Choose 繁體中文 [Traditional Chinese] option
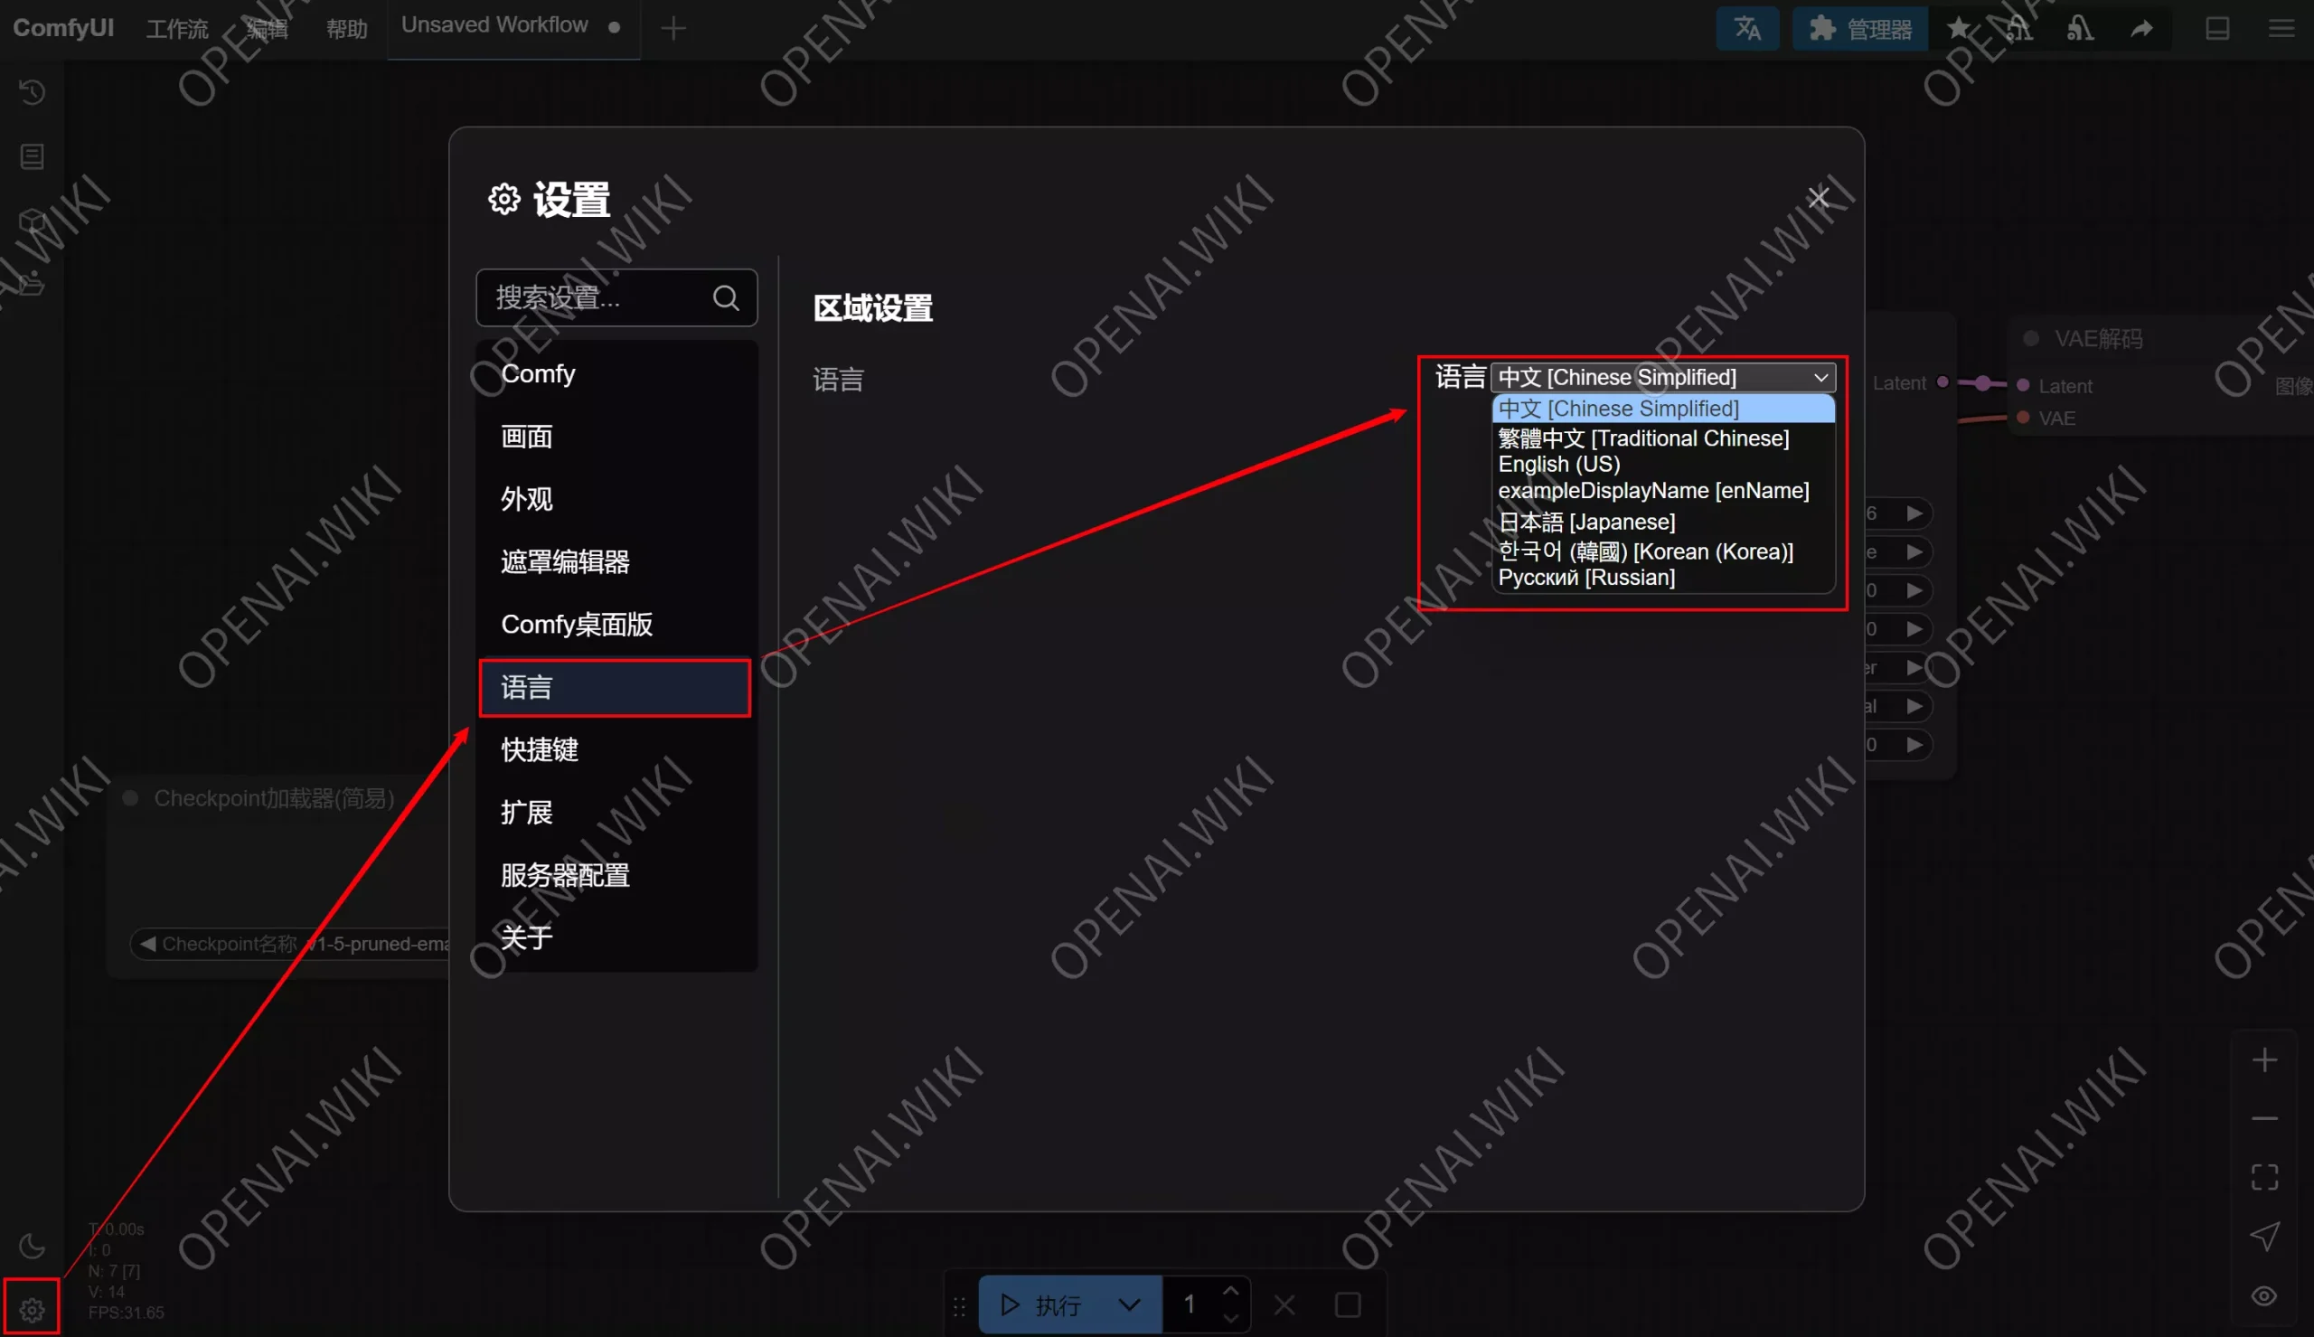The height and width of the screenshot is (1337, 2314). point(1663,438)
